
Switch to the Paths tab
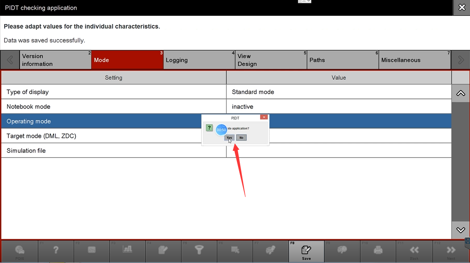[x=343, y=60]
